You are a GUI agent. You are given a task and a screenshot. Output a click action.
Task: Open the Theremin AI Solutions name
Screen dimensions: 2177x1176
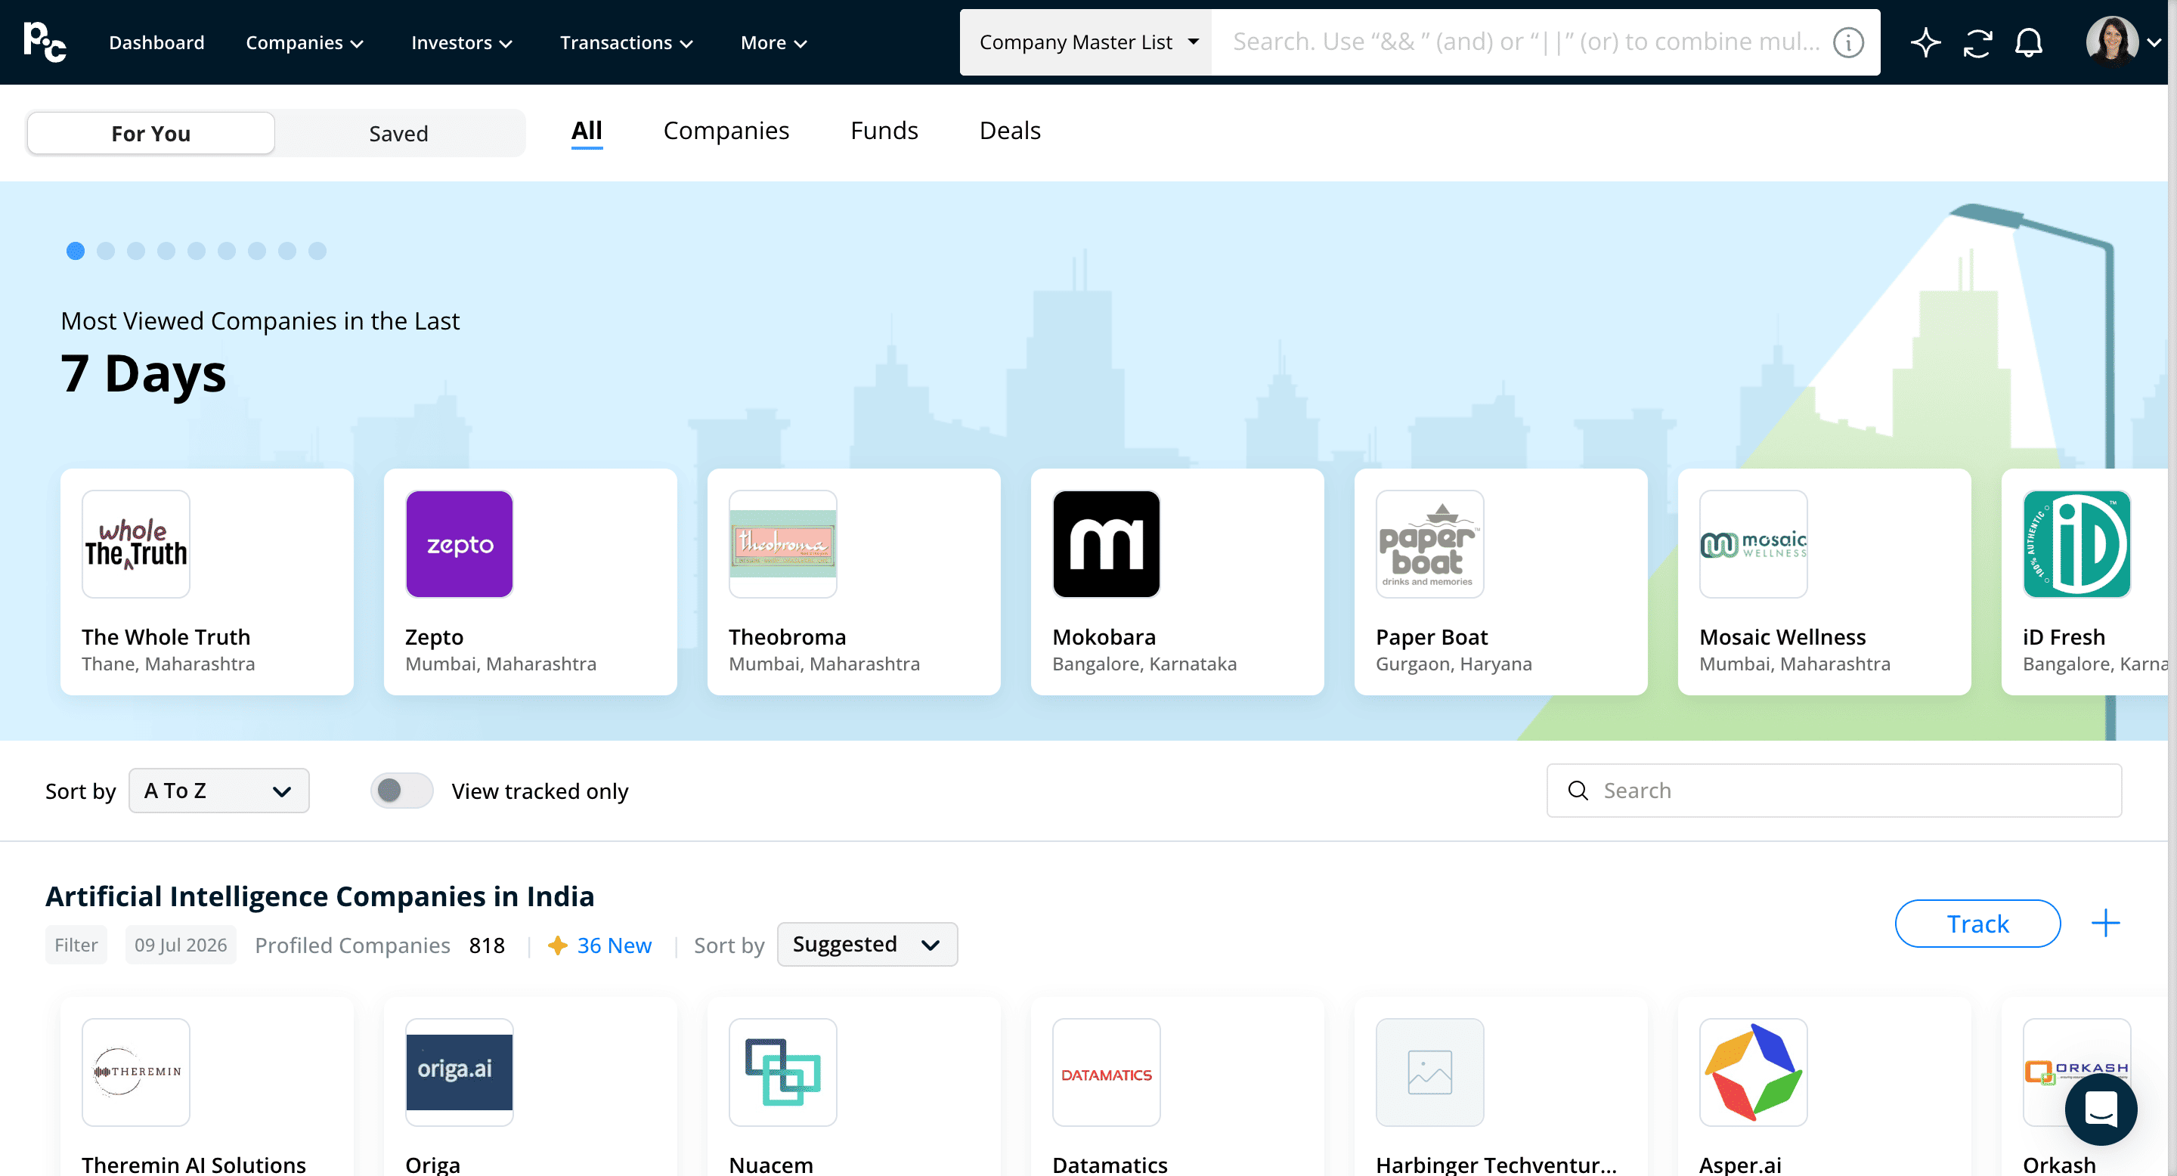click(194, 1164)
